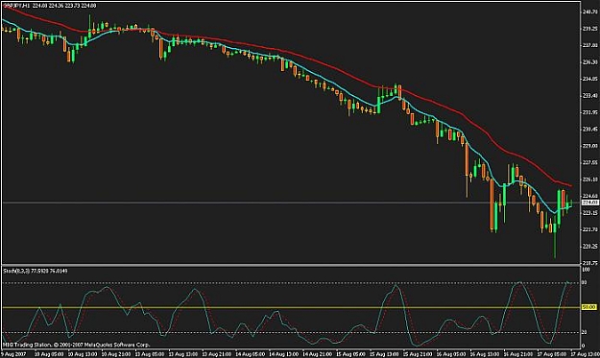Image resolution: width=600 pixels, height=358 pixels.
Task: Click the 14 Aug 13:00 time label
Action: (283, 354)
